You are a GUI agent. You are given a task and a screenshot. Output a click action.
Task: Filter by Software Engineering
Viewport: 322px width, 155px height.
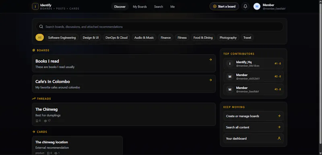coord(62,37)
